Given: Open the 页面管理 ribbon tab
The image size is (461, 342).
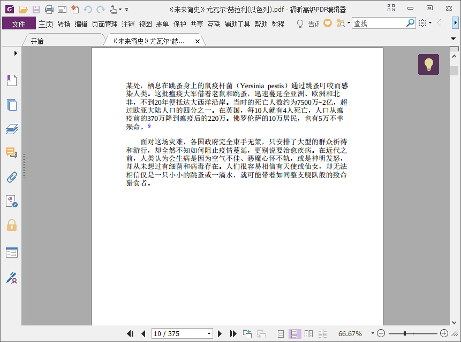Looking at the screenshot, I should click(x=104, y=24).
